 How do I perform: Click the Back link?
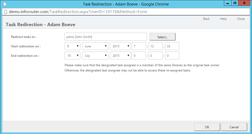coord(206,19)
